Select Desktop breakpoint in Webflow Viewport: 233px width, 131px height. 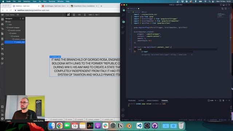[x=68, y=15]
